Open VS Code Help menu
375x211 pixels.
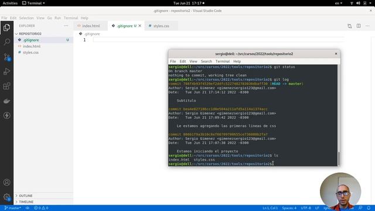pyautogui.click(x=84, y=18)
